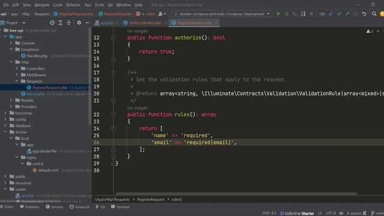Open the Tools menu

tap(99, 5)
